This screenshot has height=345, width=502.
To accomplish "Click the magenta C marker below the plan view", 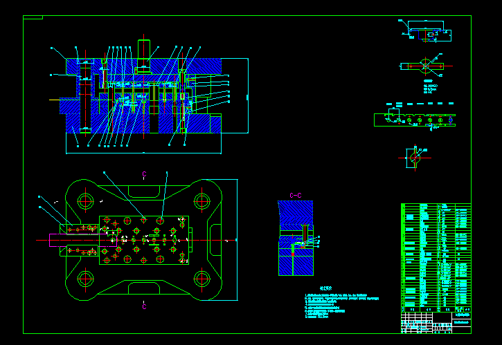I will (145, 307).
